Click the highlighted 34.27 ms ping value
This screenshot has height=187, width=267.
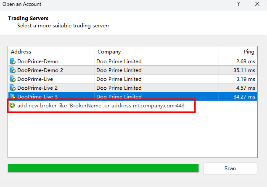tap(245, 97)
